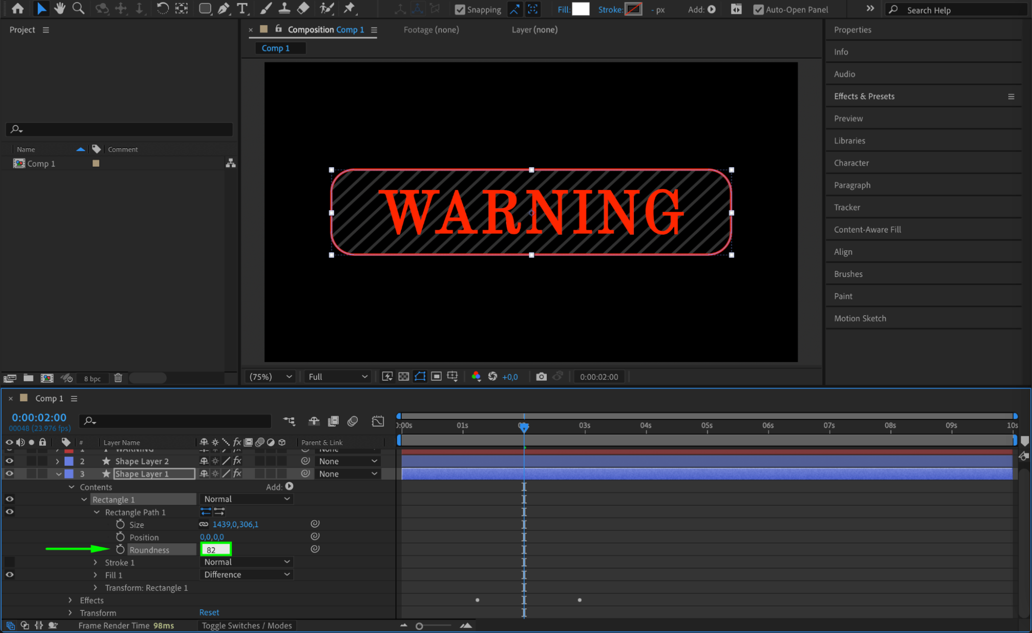This screenshot has height=633, width=1032.
Task: Select the Puppet Pin tool
Action: coord(350,8)
